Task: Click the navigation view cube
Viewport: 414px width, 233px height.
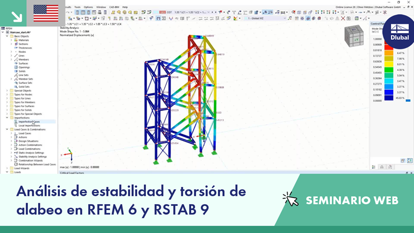Action: click(x=354, y=35)
